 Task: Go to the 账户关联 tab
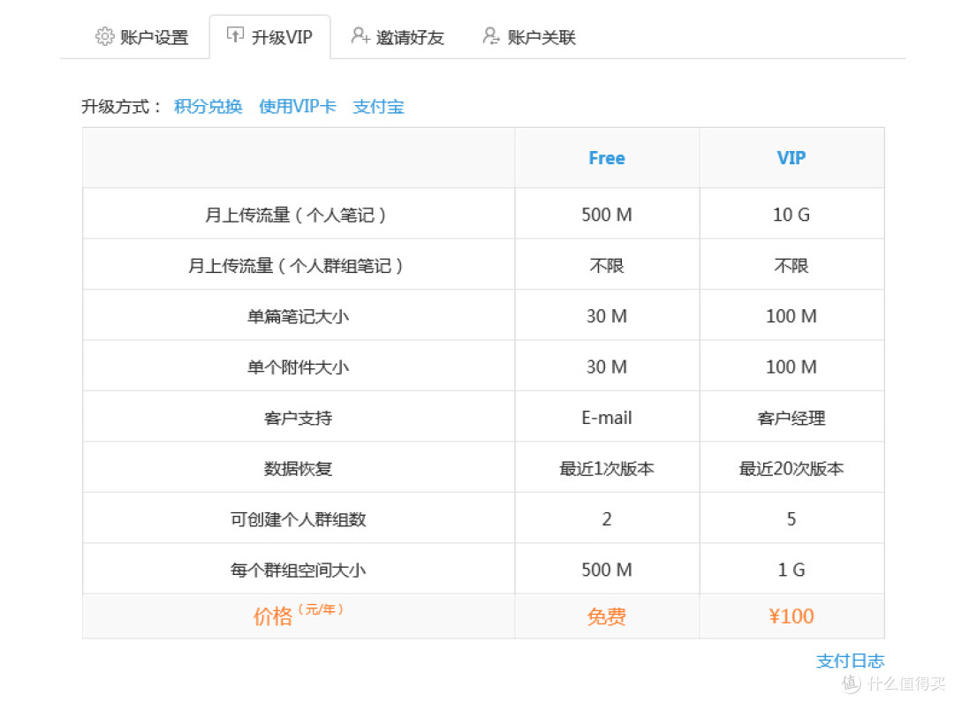[x=529, y=37]
